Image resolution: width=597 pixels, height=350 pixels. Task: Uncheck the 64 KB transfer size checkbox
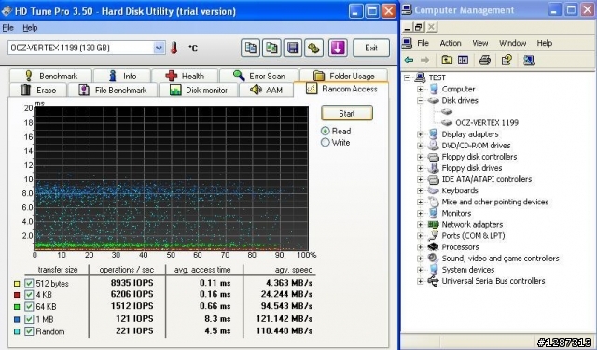[29, 306]
